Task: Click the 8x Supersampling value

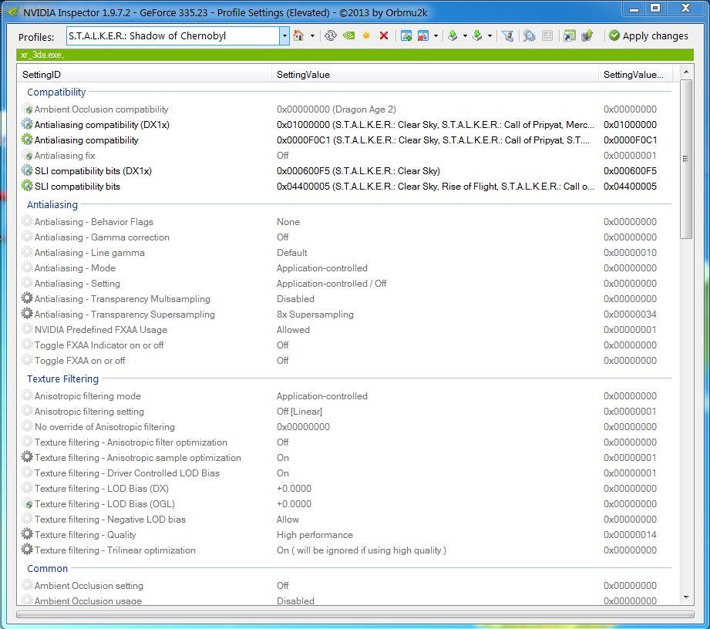Action: [315, 314]
